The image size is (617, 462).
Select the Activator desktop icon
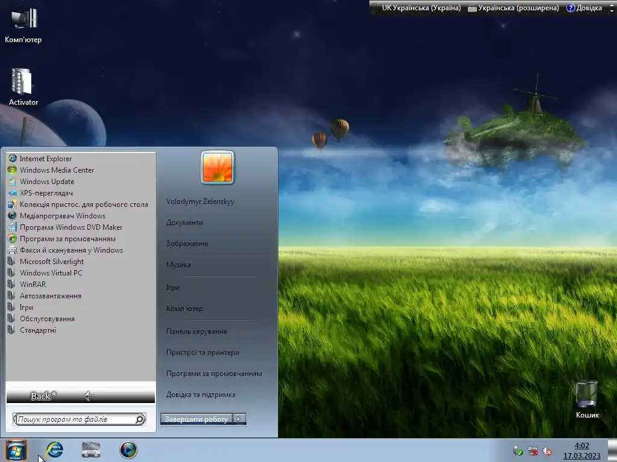(x=23, y=87)
